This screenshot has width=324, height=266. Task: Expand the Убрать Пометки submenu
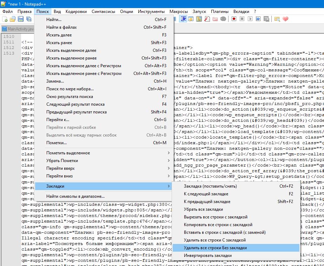104,161
